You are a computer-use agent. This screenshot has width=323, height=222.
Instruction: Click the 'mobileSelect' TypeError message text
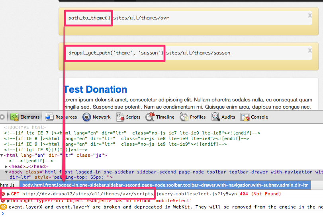102,201
